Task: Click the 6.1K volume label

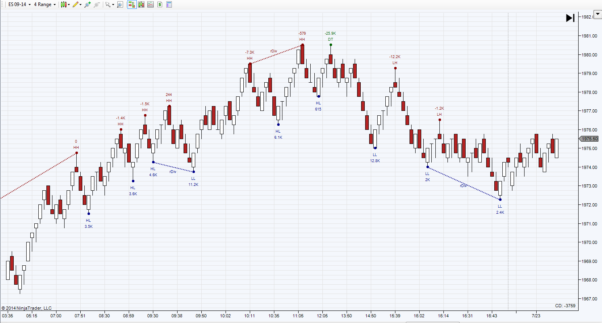Action: coord(278,137)
